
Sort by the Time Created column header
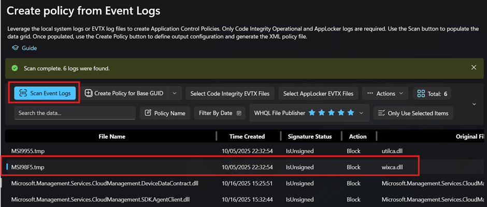point(247,137)
